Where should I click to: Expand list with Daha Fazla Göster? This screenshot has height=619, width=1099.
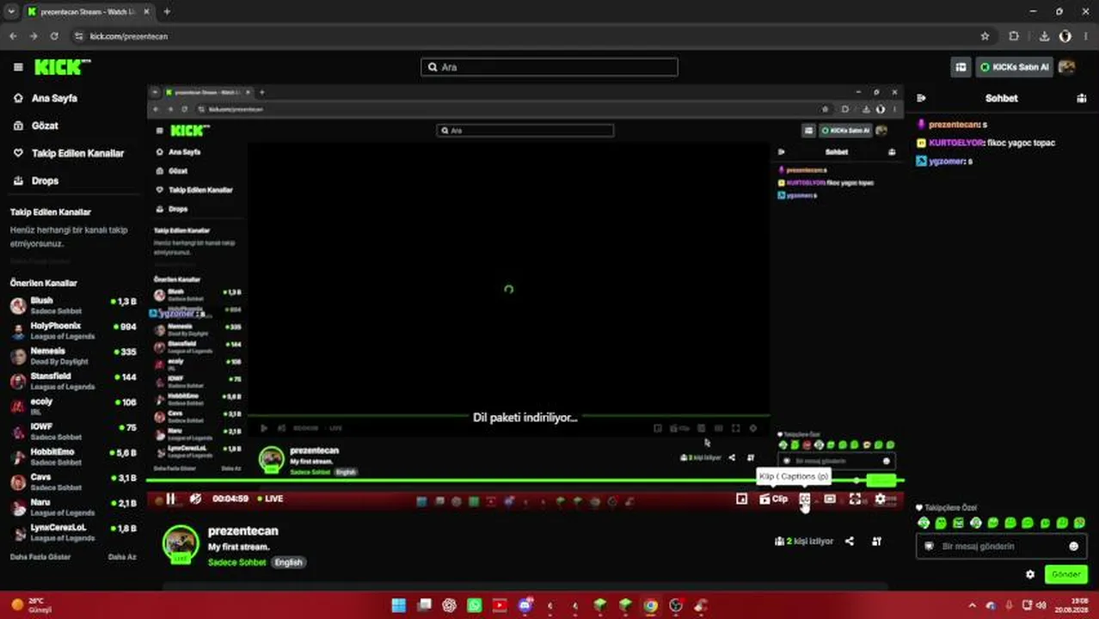(x=40, y=556)
